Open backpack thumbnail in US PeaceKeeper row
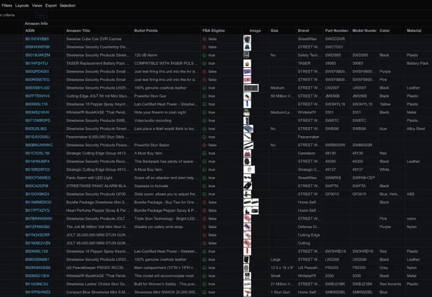This screenshot has width=432, height=297. 247,268
